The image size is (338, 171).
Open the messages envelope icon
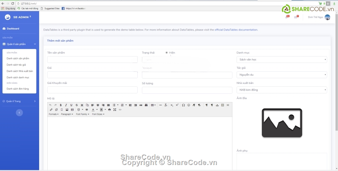tap(296, 17)
